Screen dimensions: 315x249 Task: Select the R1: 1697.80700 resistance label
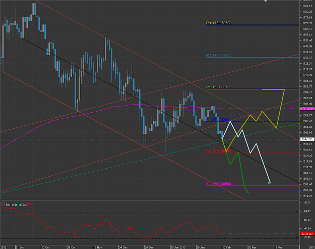pos(219,87)
